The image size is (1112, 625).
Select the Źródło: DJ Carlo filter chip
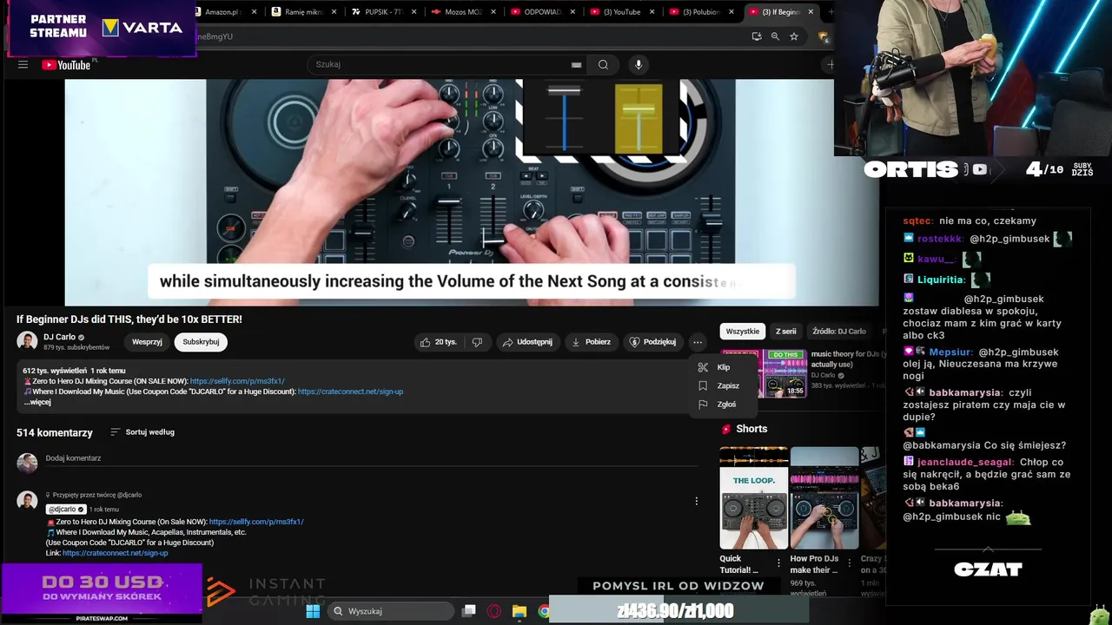coord(838,332)
